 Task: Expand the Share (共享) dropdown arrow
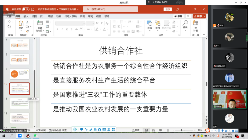tap(205, 16)
